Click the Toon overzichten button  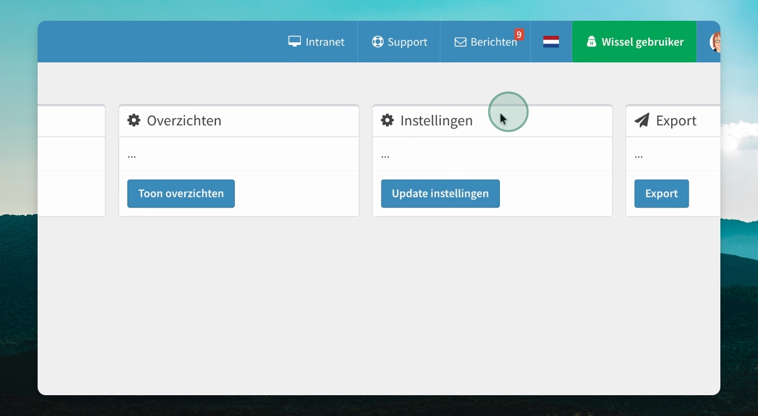[x=181, y=194]
